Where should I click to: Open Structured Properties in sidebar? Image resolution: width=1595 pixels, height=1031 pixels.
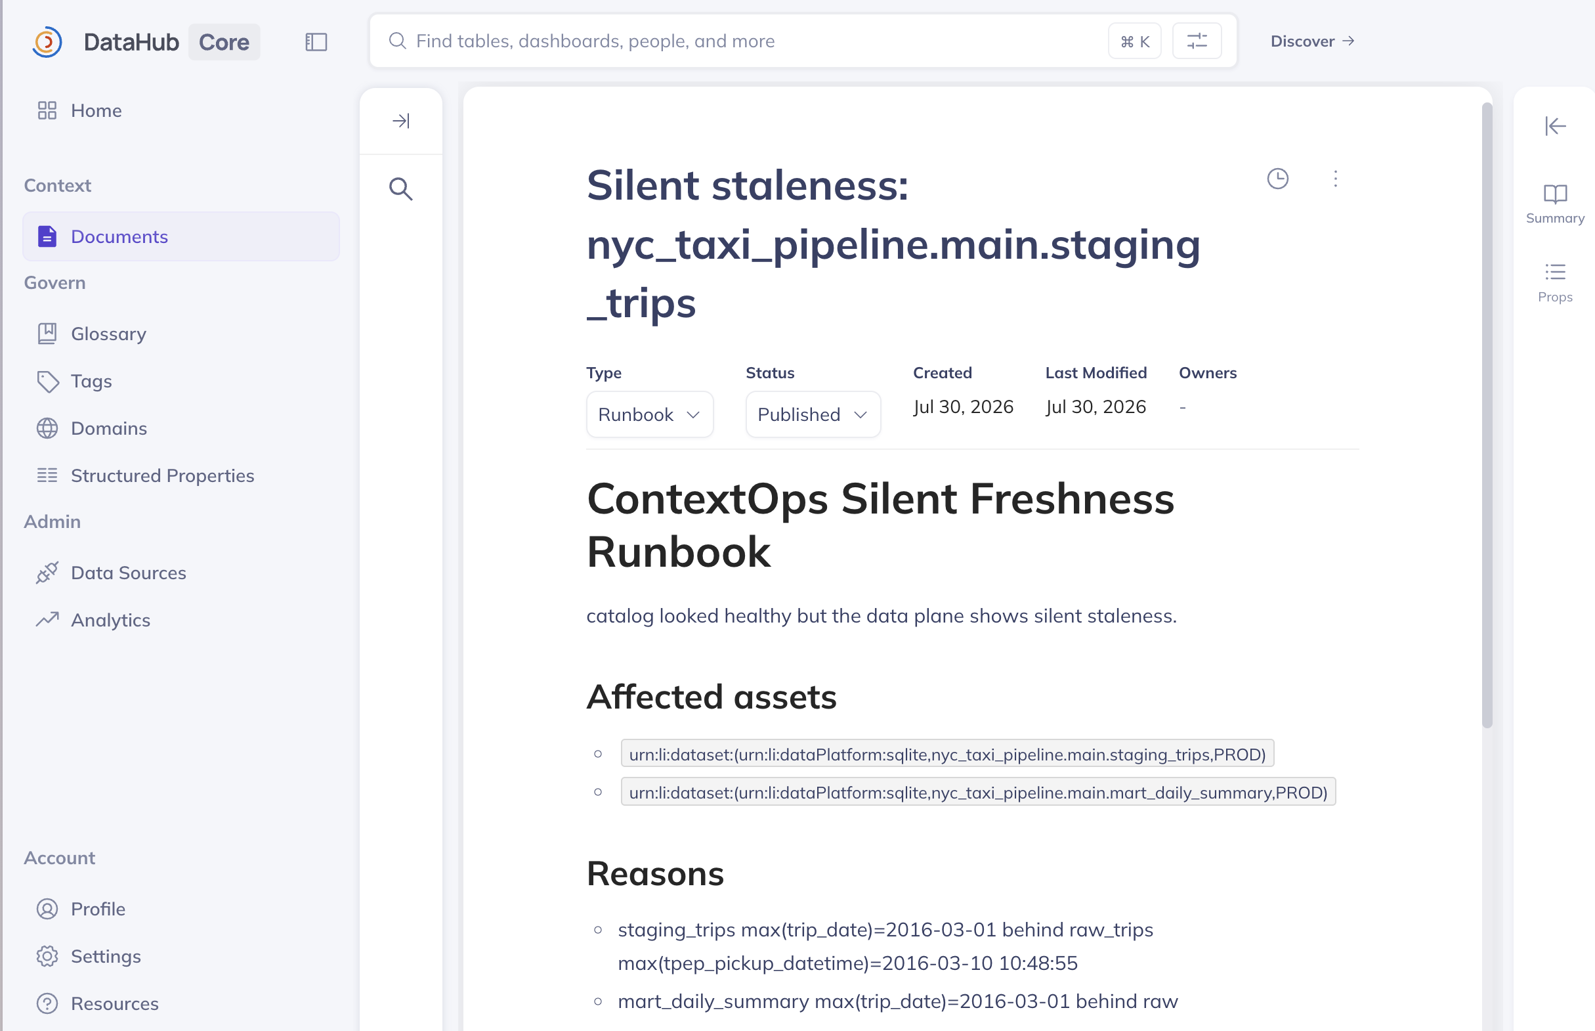tap(181, 475)
